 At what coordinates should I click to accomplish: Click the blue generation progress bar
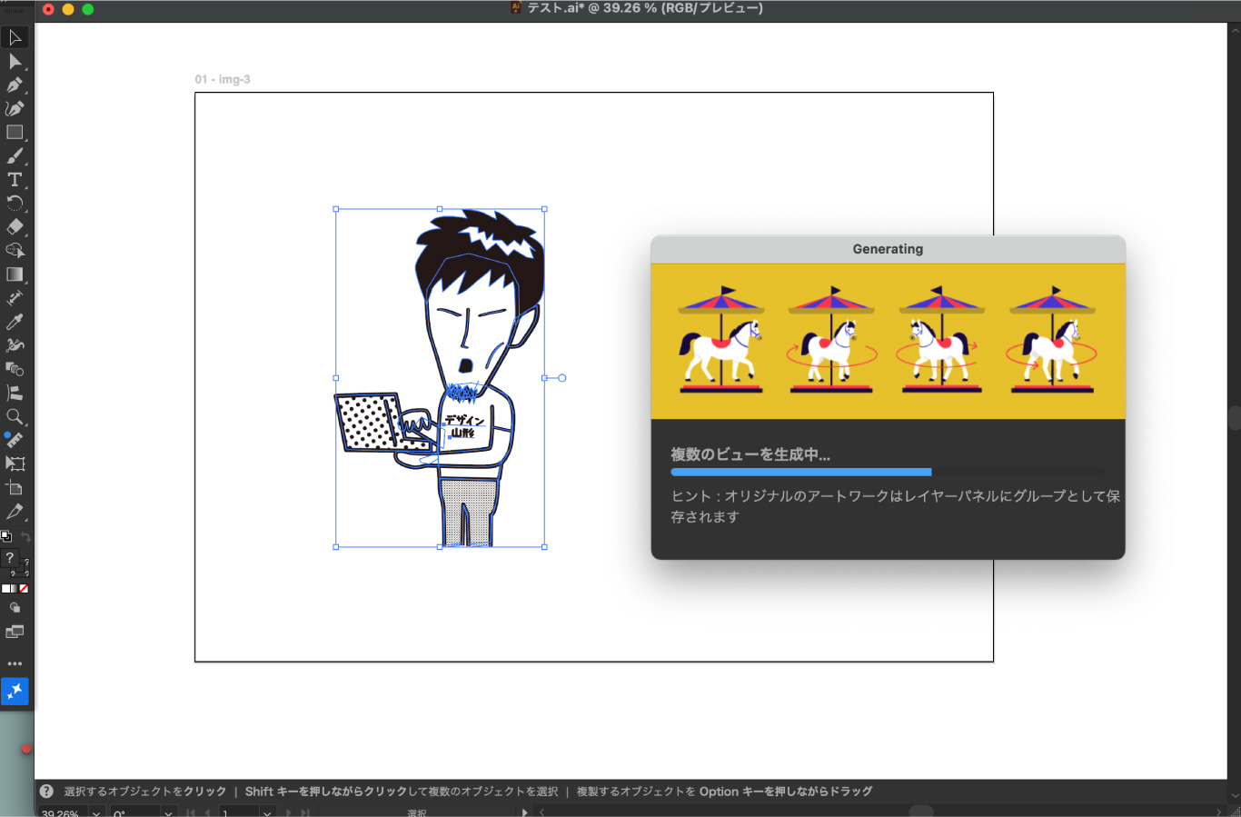pos(800,473)
